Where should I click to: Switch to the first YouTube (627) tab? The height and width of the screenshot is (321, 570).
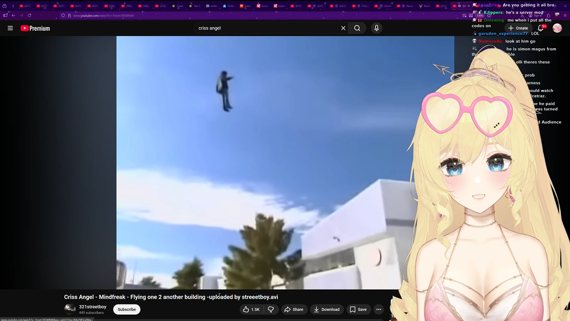25,6
